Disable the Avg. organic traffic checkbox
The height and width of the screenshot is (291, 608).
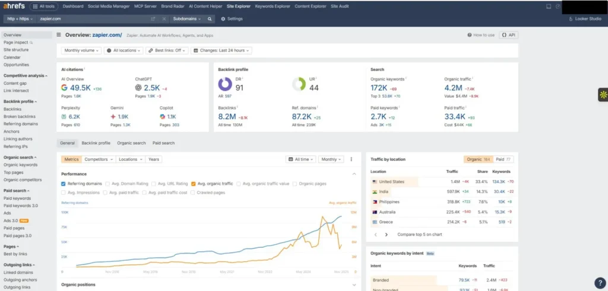coord(194,184)
